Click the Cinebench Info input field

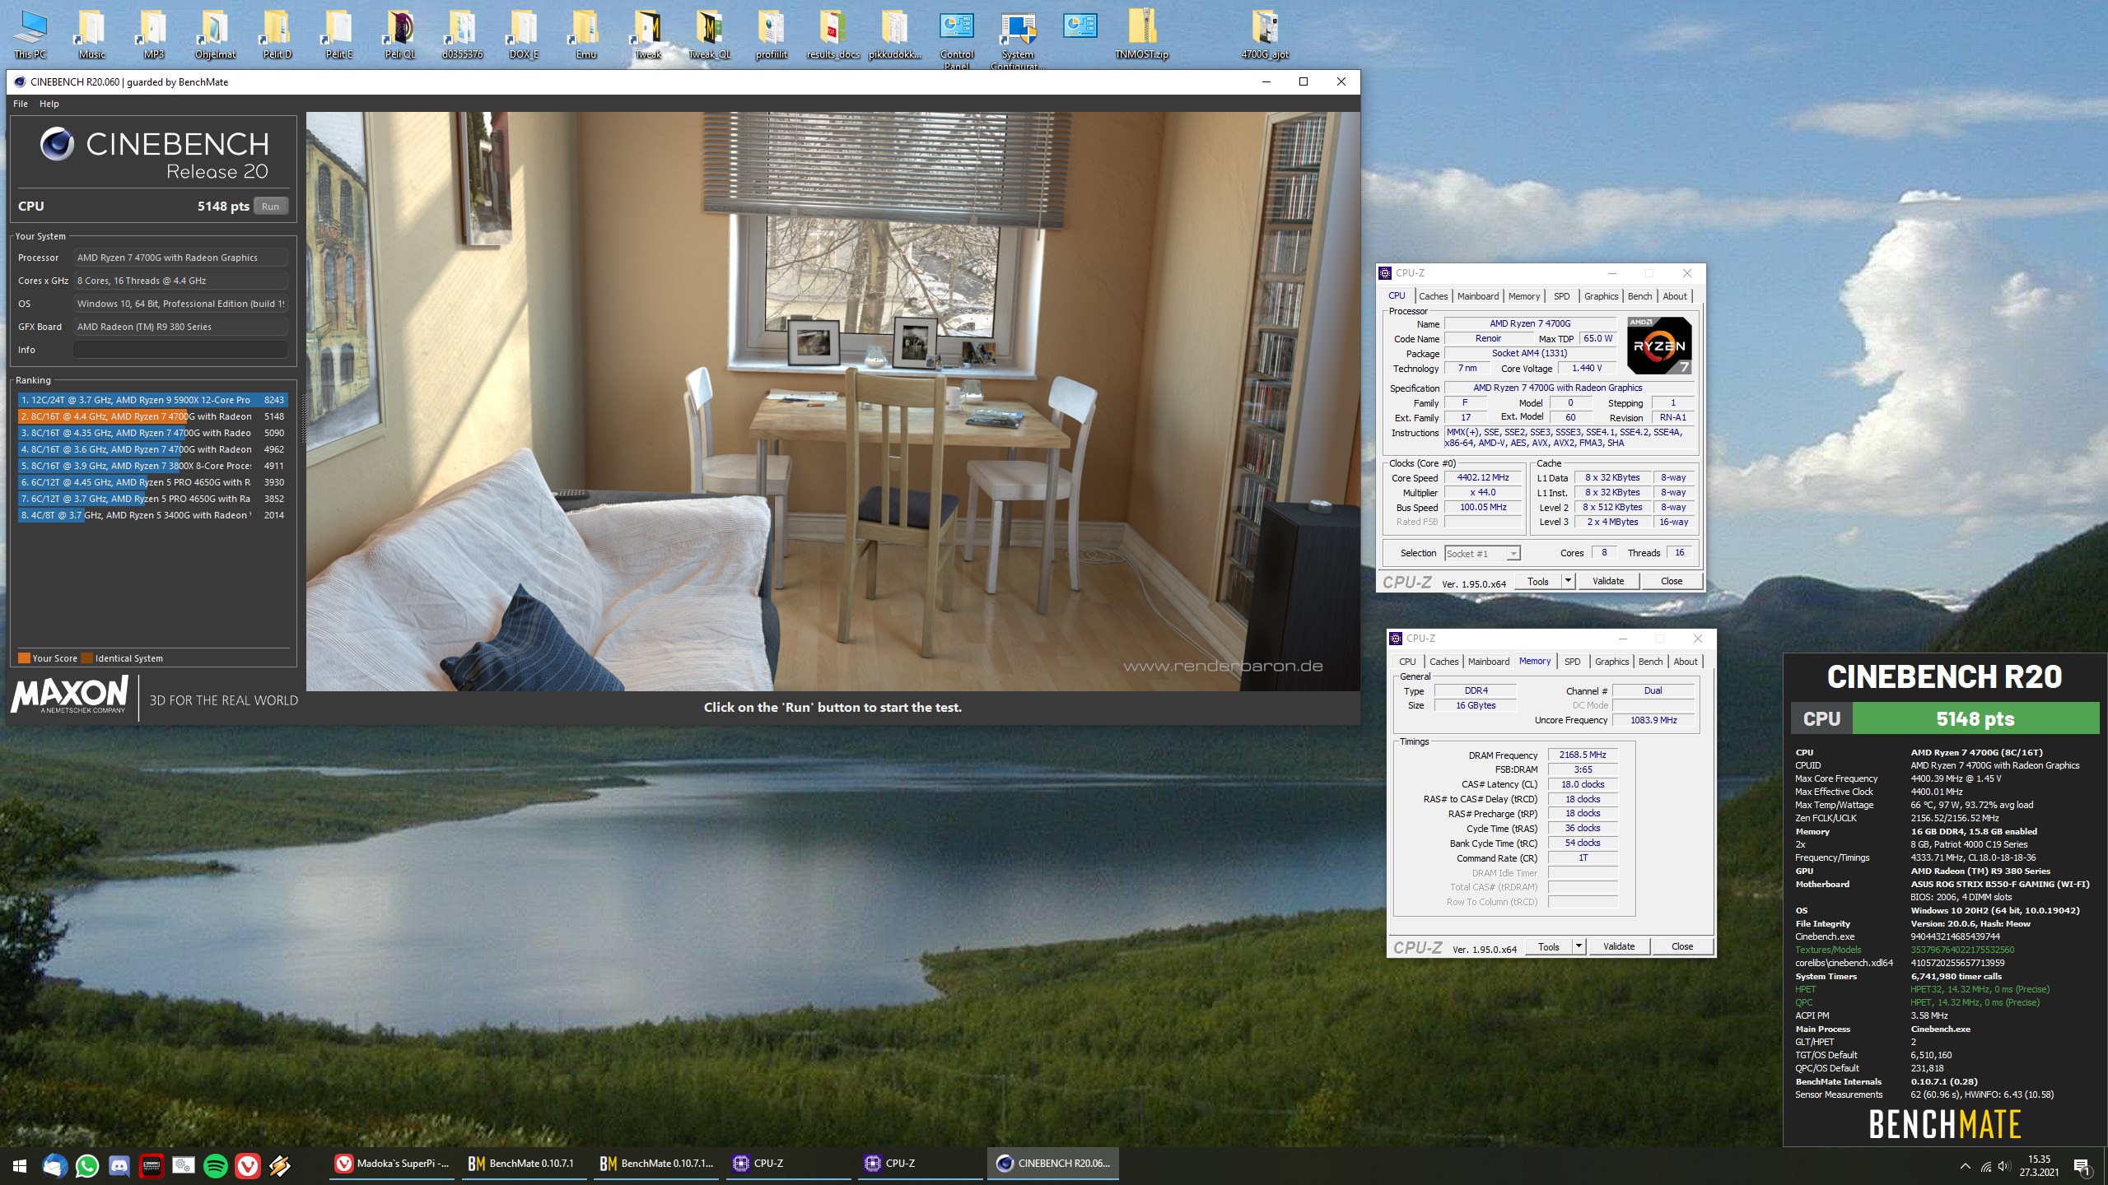click(x=180, y=350)
